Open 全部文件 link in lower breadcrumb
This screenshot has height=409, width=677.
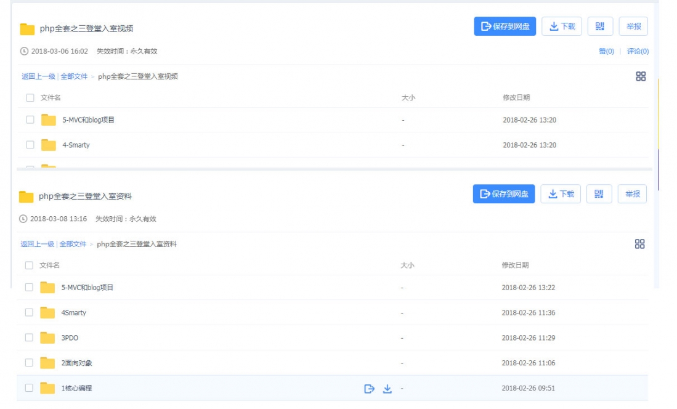[x=73, y=244]
